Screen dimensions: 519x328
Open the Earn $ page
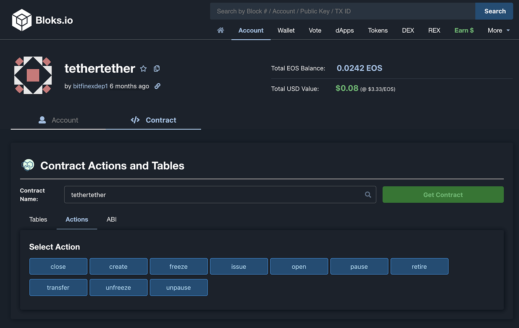(x=464, y=30)
